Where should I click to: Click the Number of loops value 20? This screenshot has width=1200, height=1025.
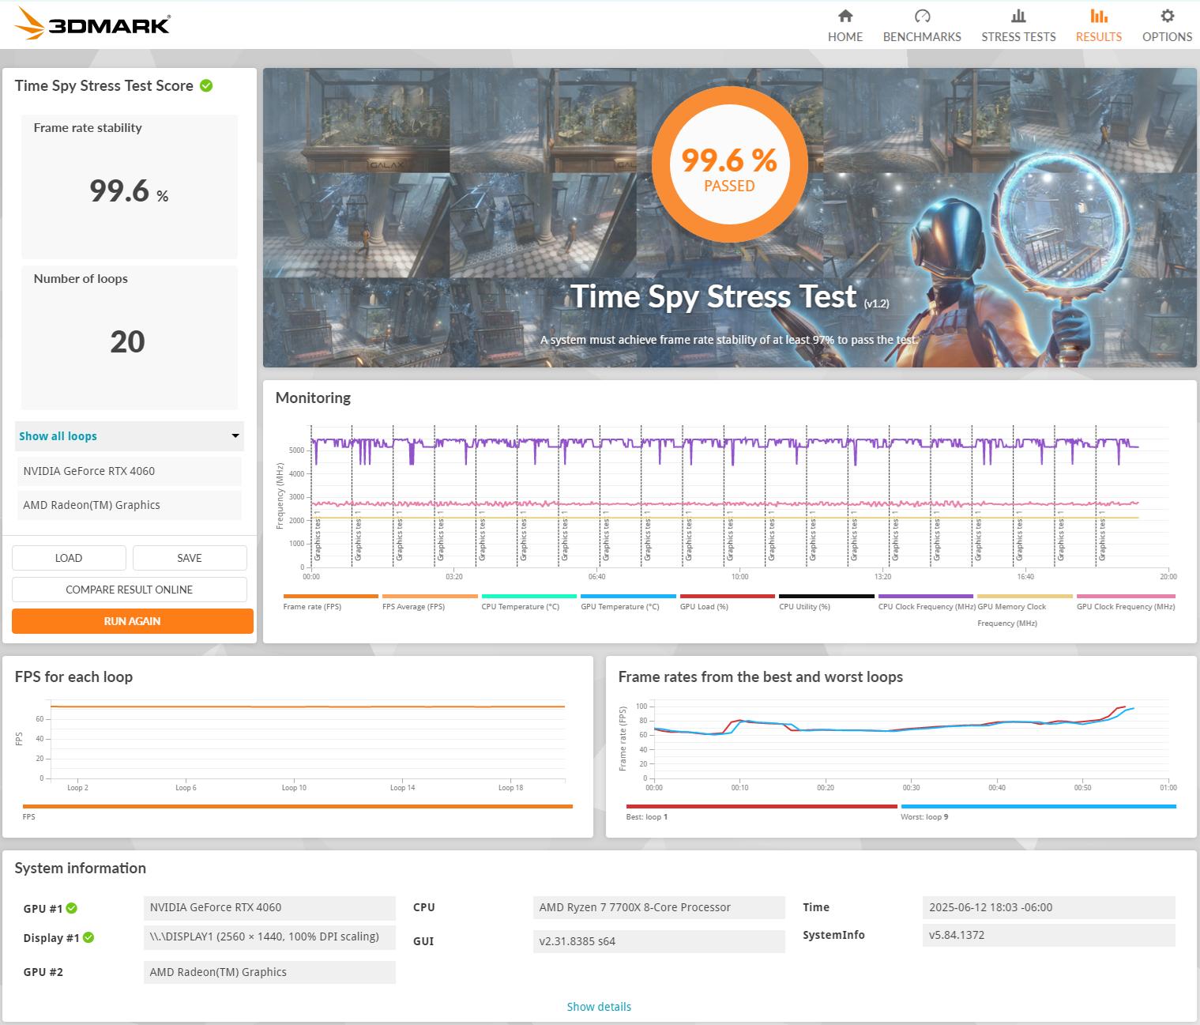(128, 341)
